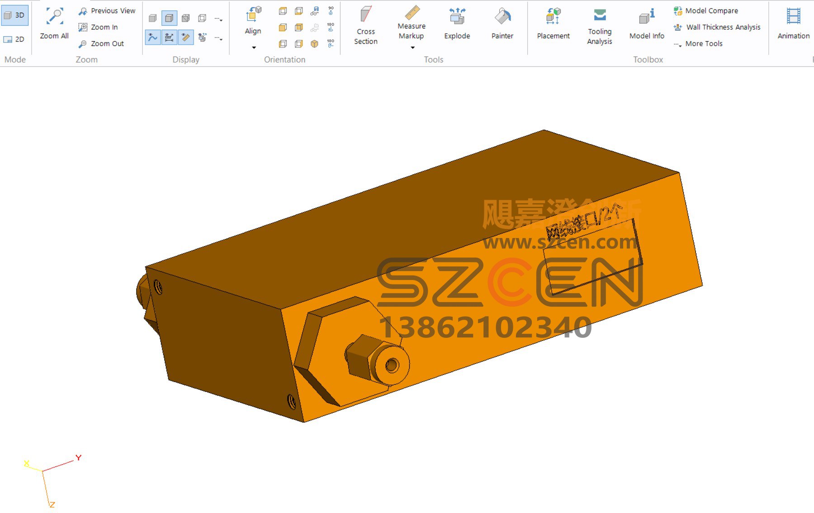This screenshot has width=814, height=513.
Task: Select the top-face view cube in Orientation
Action: [283, 11]
